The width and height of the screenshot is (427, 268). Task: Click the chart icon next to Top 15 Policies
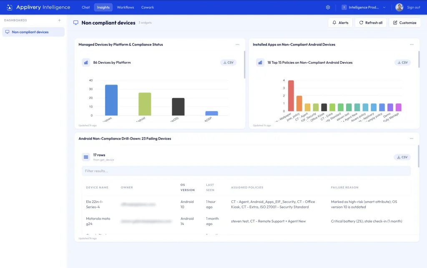tap(260, 63)
